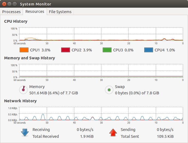Click the Memory and Swap History graph
Viewport: 188px width, 143px height.
click(x=101, y=71)
